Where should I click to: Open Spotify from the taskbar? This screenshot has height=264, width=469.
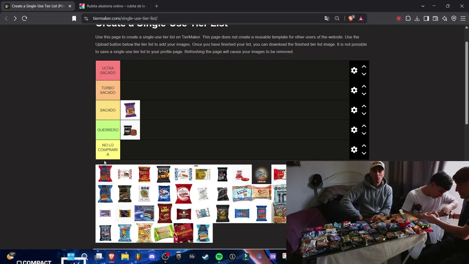pos(219,257)
